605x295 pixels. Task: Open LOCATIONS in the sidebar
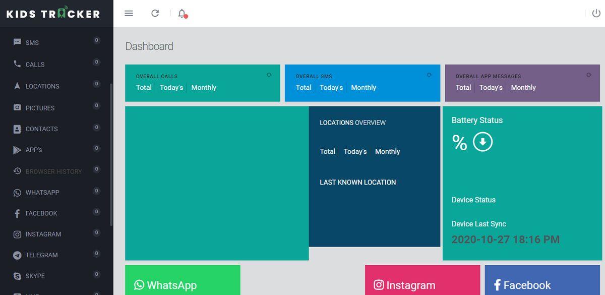42,86
